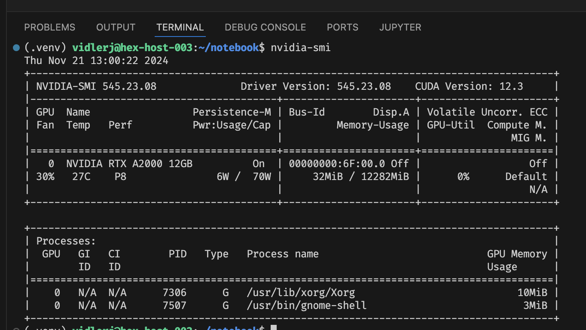Click the vidlerj@hex-host-003 text in first prompt
Image resolution: width=586 pixels, height=330 pixels.
(132, 48)
